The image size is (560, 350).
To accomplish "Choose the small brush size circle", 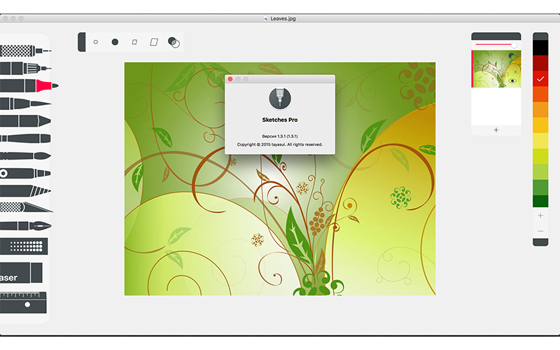I will [x=96, y=42].
